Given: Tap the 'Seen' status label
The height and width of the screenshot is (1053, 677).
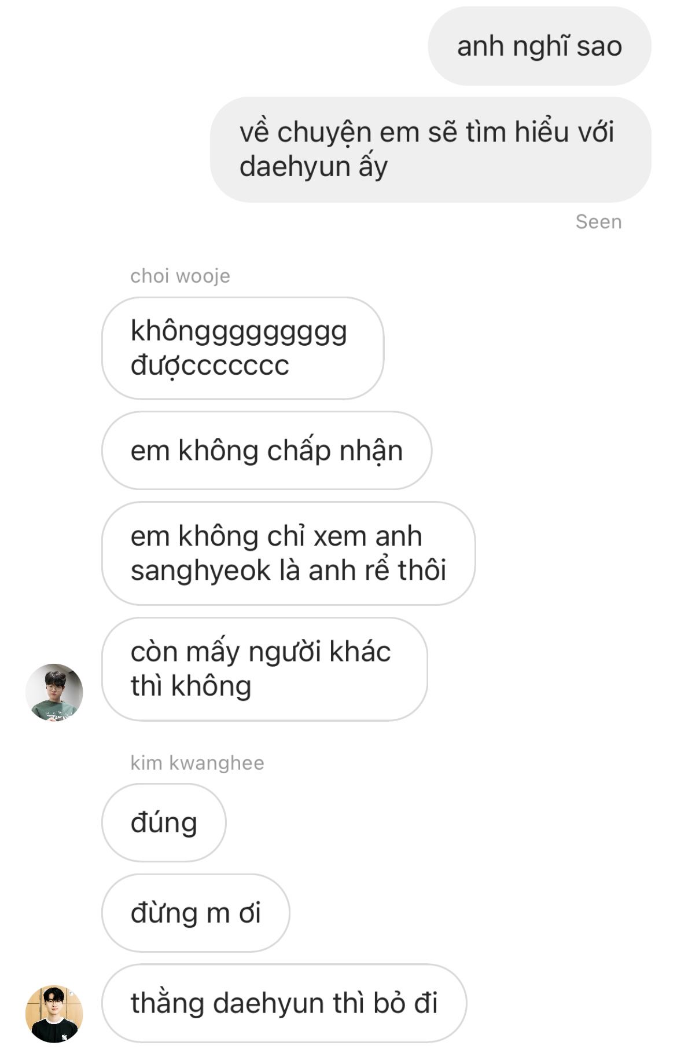Looking at the screenshot, I should point(598,222).
